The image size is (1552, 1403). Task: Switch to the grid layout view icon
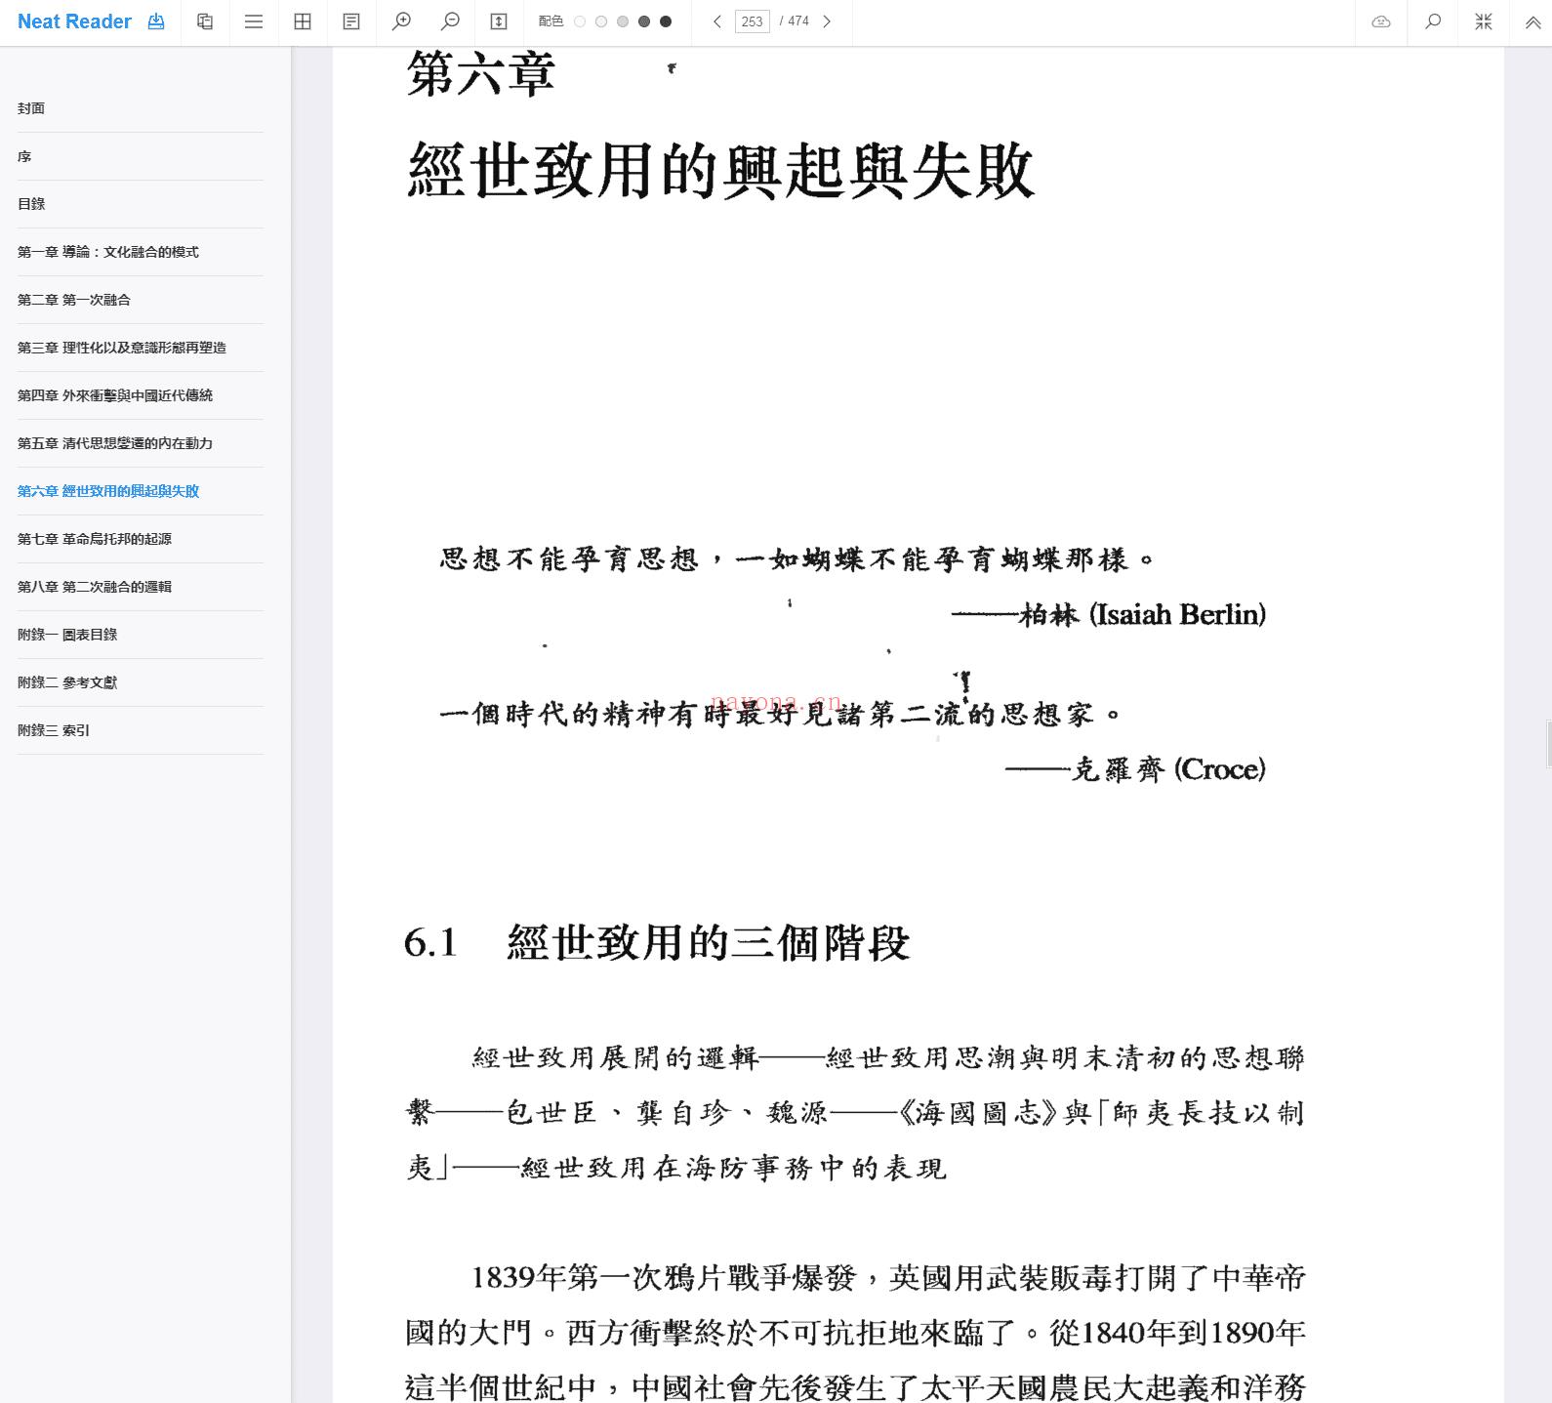[303, 21]
